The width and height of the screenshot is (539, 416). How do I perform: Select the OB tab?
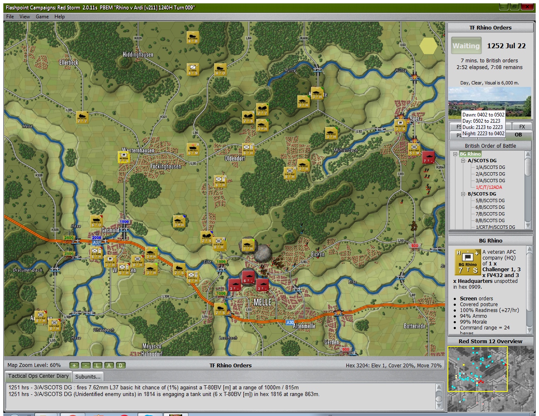coord(518,135)
